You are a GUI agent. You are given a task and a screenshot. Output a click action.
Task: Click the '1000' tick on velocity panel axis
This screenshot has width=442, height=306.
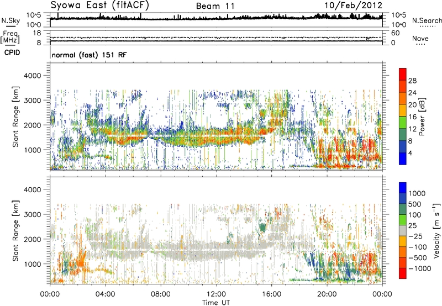(x=33, y=264)
